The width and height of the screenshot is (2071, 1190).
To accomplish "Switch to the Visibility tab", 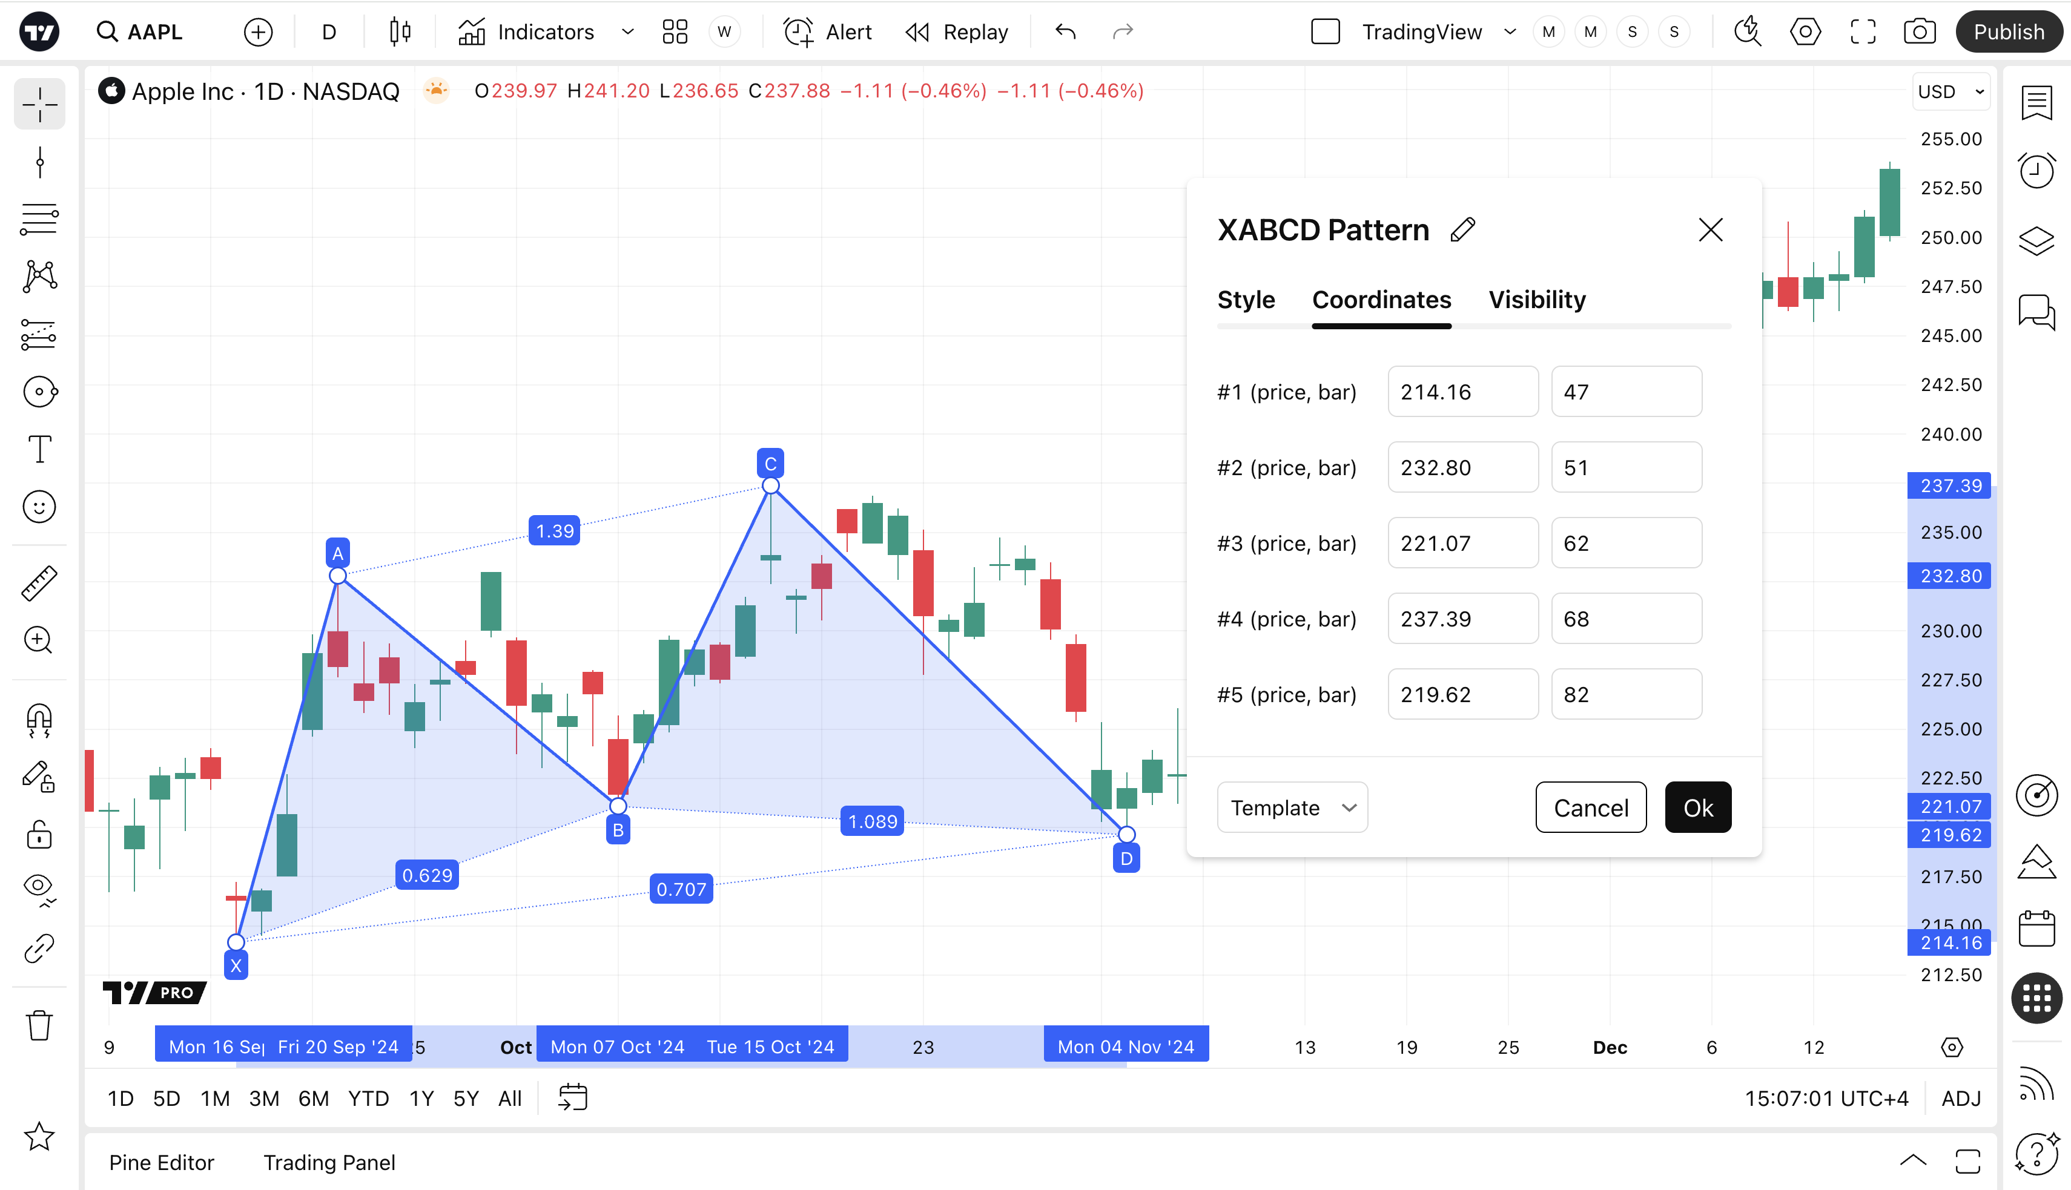I will pos(1536,300).
